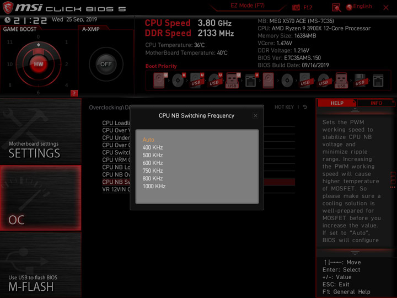397x298 pixels.
Task: Open M-FLASH BIOS flashing section
Action: (x=40, y=264)
